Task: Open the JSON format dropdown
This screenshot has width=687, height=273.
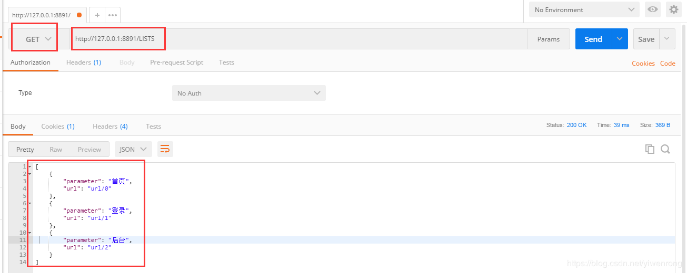Action: [133, 149]
